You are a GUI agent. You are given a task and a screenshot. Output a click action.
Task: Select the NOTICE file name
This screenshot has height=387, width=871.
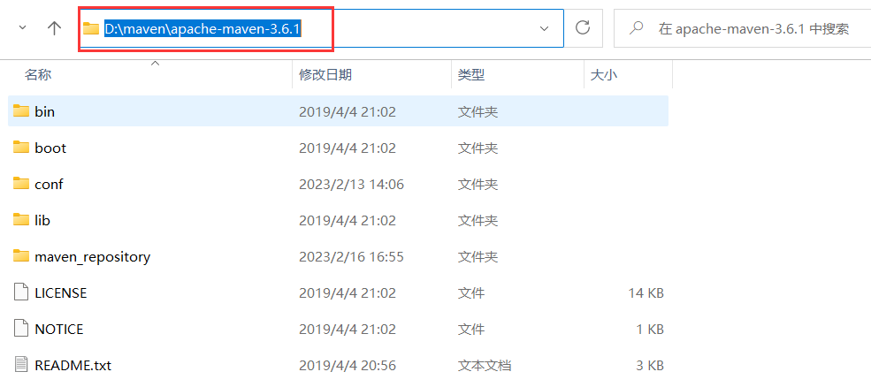point(59,330)
